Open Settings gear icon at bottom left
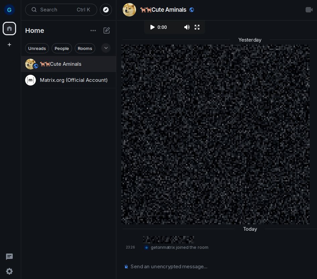 [x=9, y=271]
